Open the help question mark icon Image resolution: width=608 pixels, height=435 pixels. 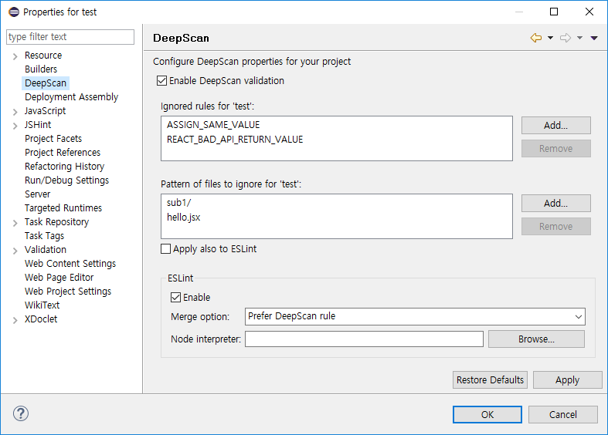point(21,413)
